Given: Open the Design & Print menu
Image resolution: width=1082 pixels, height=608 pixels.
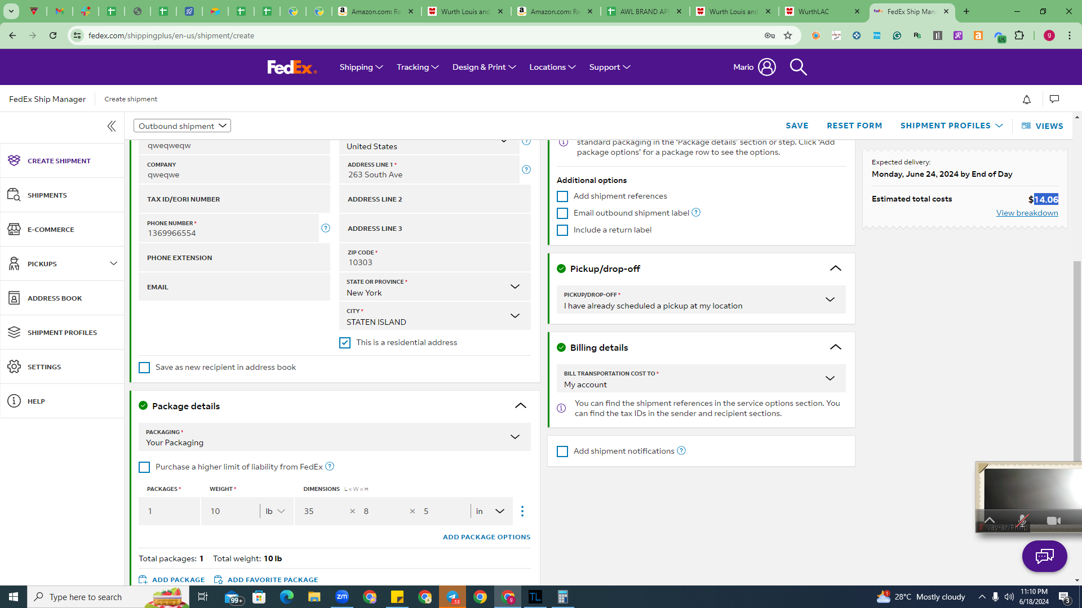Looking at the screenshot, I should pyautogui.click(x=484, y=67).
